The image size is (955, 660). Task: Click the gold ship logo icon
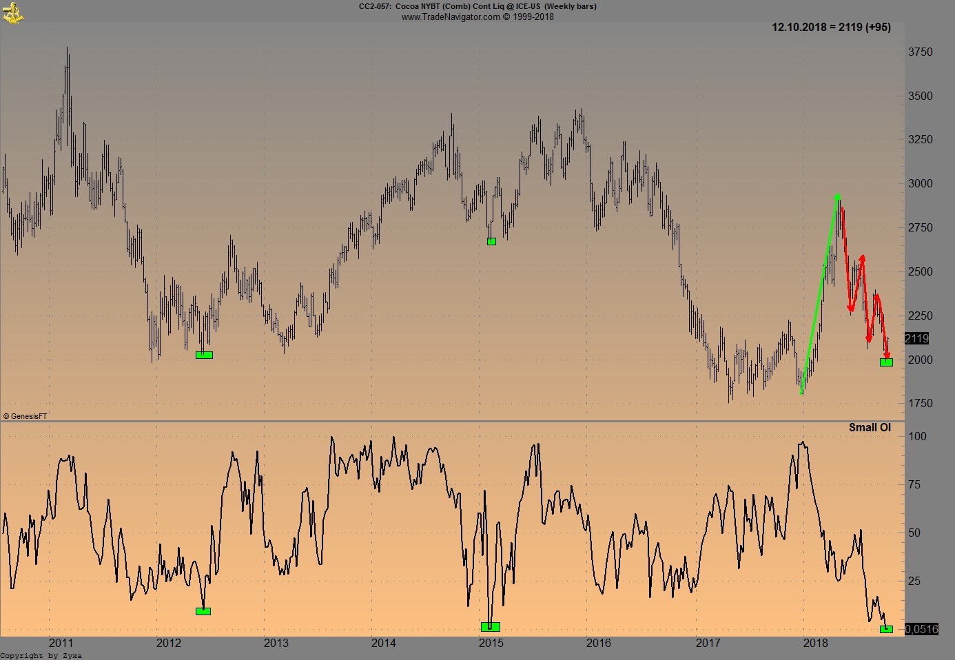[12, 12]
